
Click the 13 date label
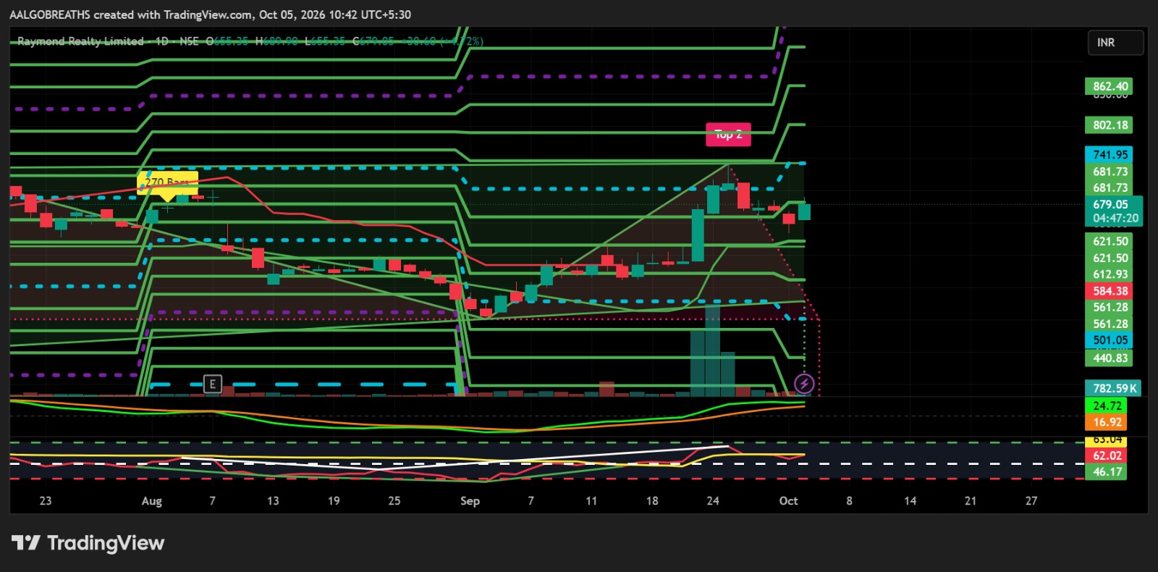(273, 501)
